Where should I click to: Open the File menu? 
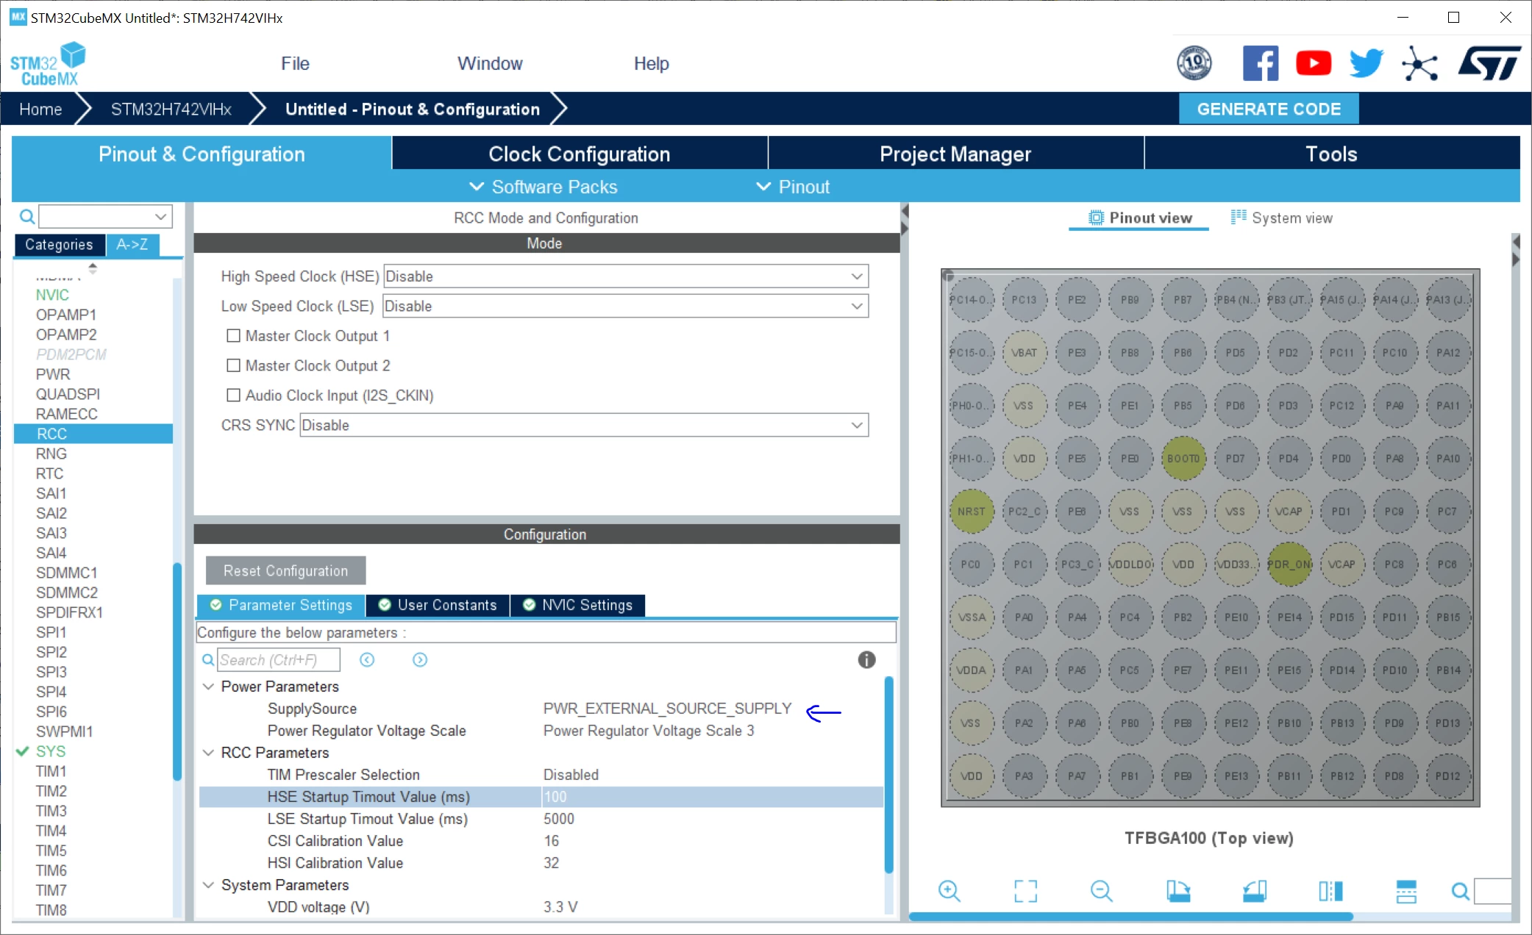[295, 64]
